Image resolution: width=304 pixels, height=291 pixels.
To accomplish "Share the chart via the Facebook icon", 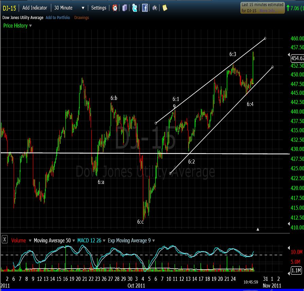I will point(145,8).
